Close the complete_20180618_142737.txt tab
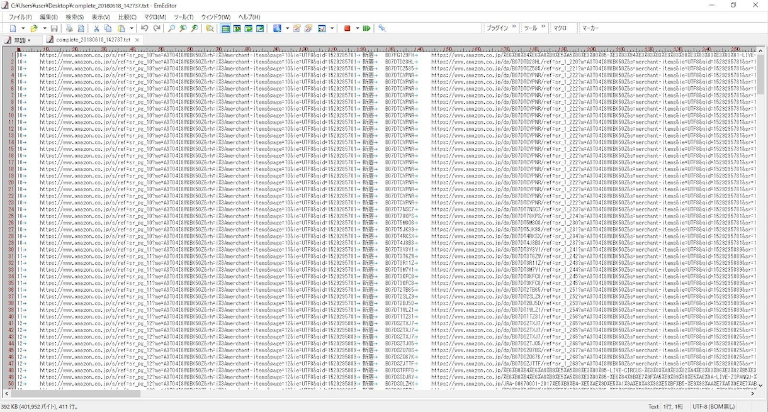768x412 pixels. (x=137, y=40)
